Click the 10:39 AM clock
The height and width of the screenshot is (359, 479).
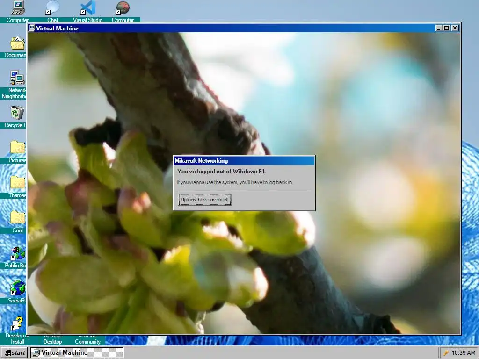pos(464,353)
